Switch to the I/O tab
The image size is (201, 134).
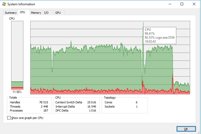pos(46,13)
